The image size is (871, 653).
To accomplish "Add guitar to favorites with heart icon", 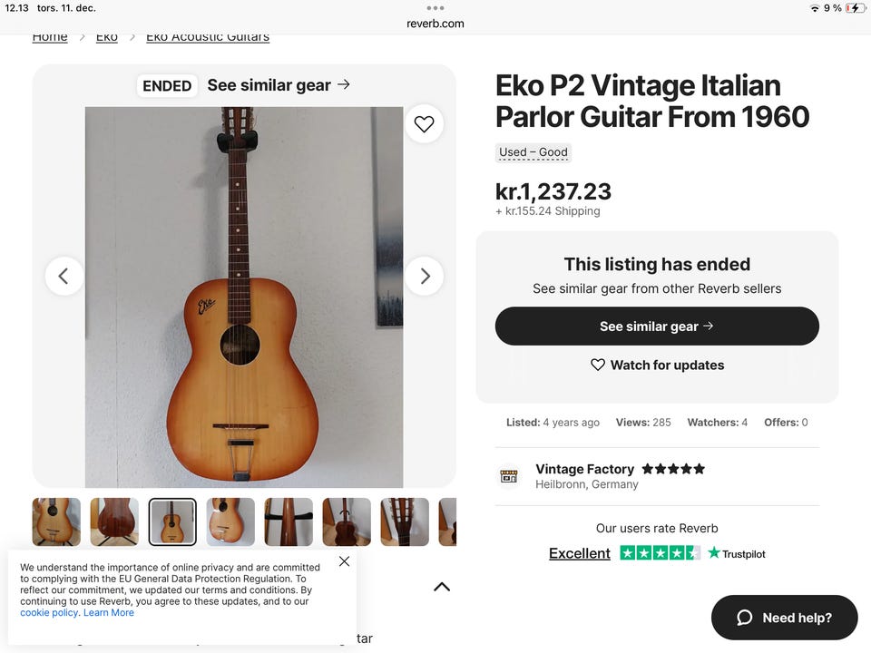I will tap(424, 124).
